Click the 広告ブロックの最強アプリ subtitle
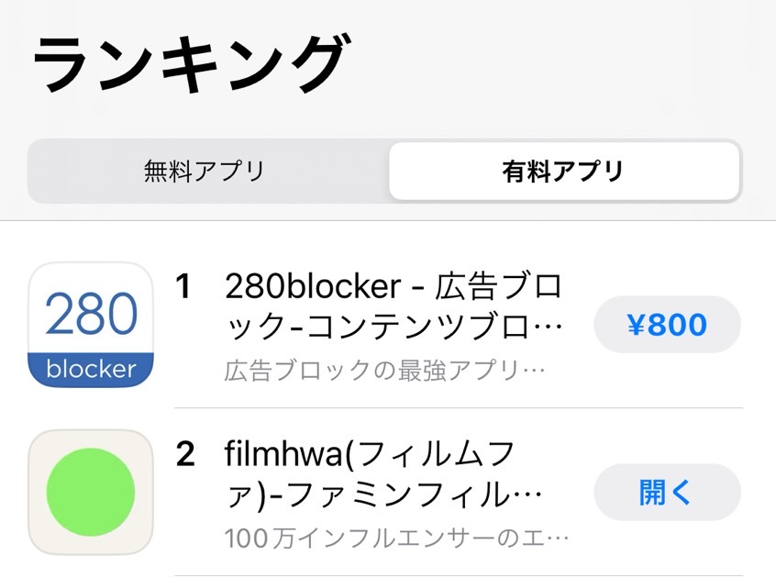Image resolution: width=776 pixels, height=578 pixels. (x=384, y=371)
